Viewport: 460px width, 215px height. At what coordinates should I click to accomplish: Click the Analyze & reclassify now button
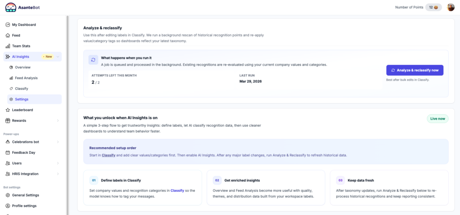415,70
